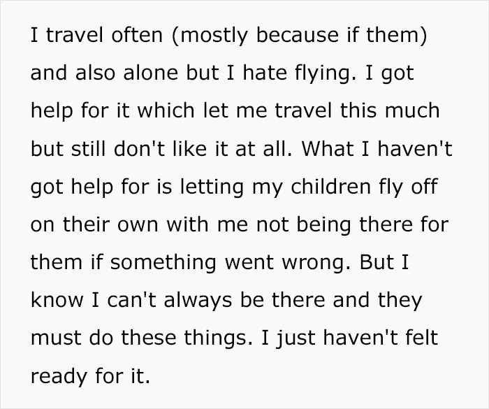Click the word "letting" in the paragraph
The height and width of the screenshot is (409, 489).
212,188
